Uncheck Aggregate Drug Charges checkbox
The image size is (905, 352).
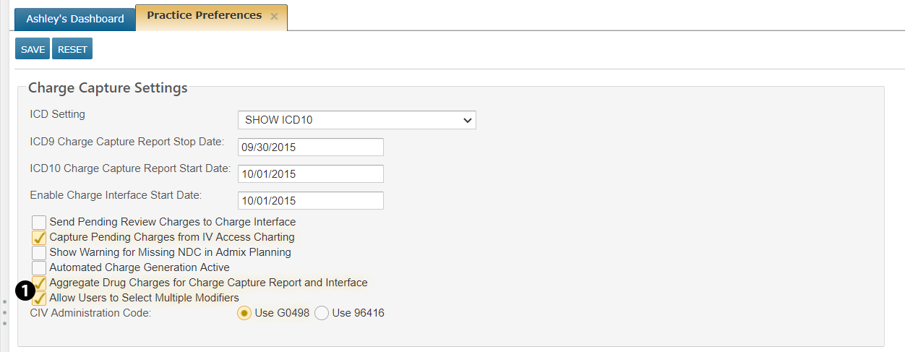(x=40, y=282)
